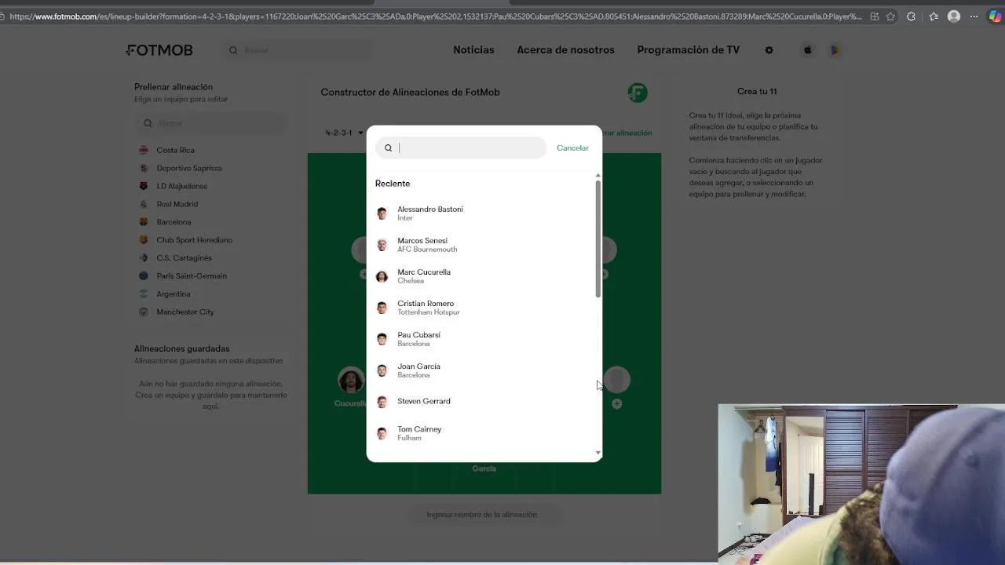Open Acerca de nosotros menu item
This screenshot has height=565, width=1005.
pos(565,50)
